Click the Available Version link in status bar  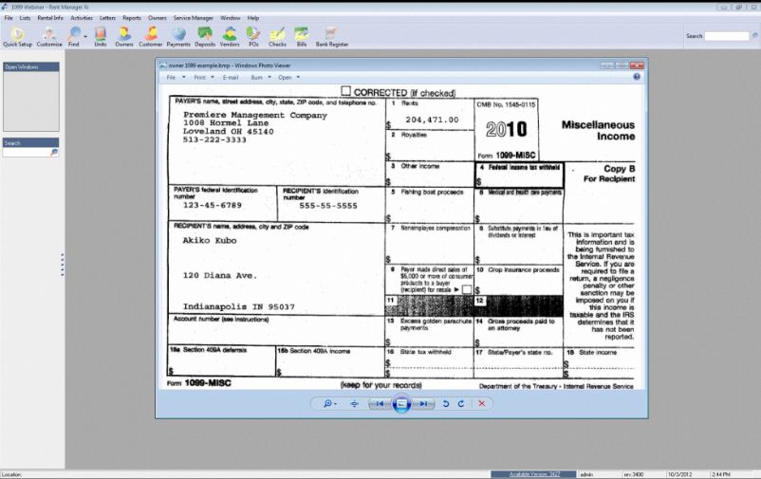(x=534, y=474)
